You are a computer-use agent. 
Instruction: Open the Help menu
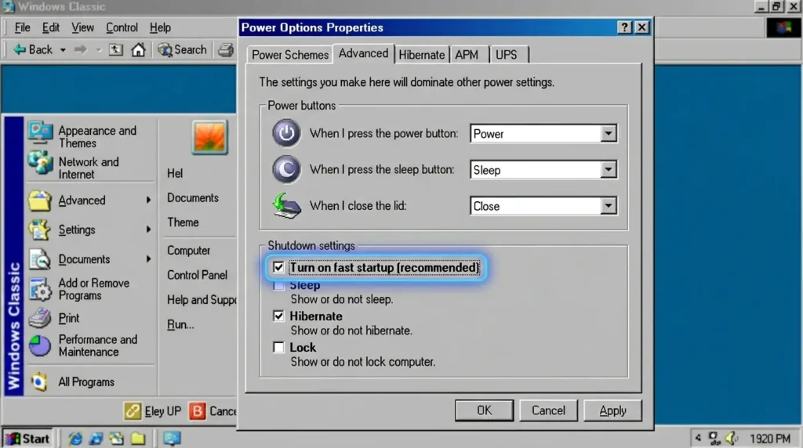pos(160,27)
